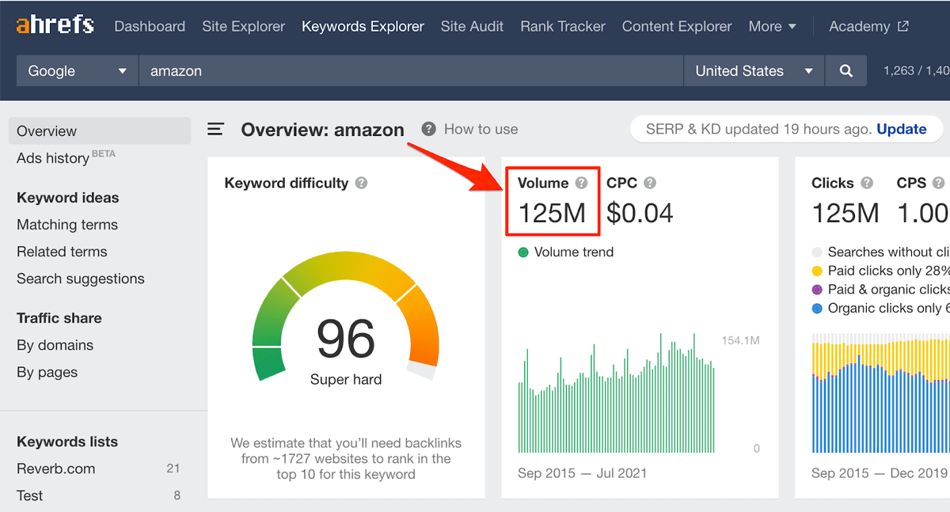Toggle the hamburger sidebar menu icon
Viewport: 950px width, 512px height.
point(215,129)
